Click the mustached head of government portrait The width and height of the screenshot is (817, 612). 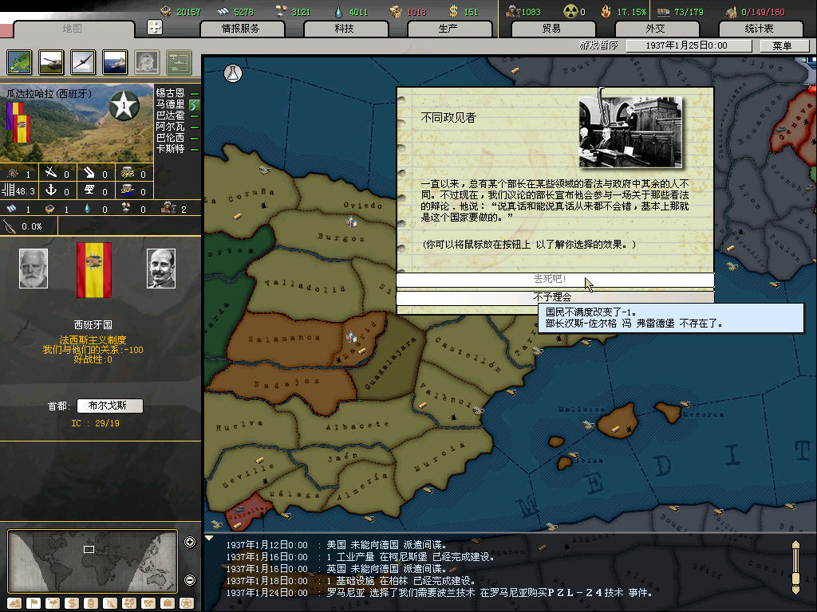tap(161, 269)
